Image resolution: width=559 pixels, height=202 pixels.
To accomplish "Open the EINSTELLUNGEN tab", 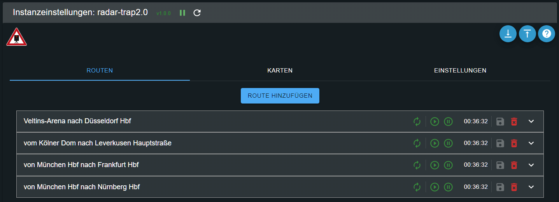I will tap(460, 71).
